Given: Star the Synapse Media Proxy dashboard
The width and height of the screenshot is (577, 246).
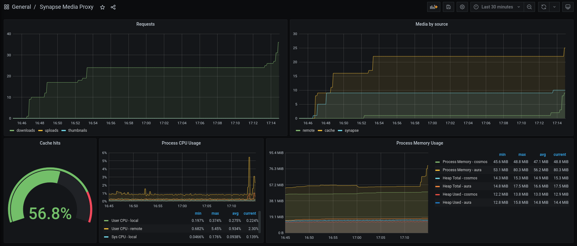Looking at the screenshot, I should coord(102,7).
